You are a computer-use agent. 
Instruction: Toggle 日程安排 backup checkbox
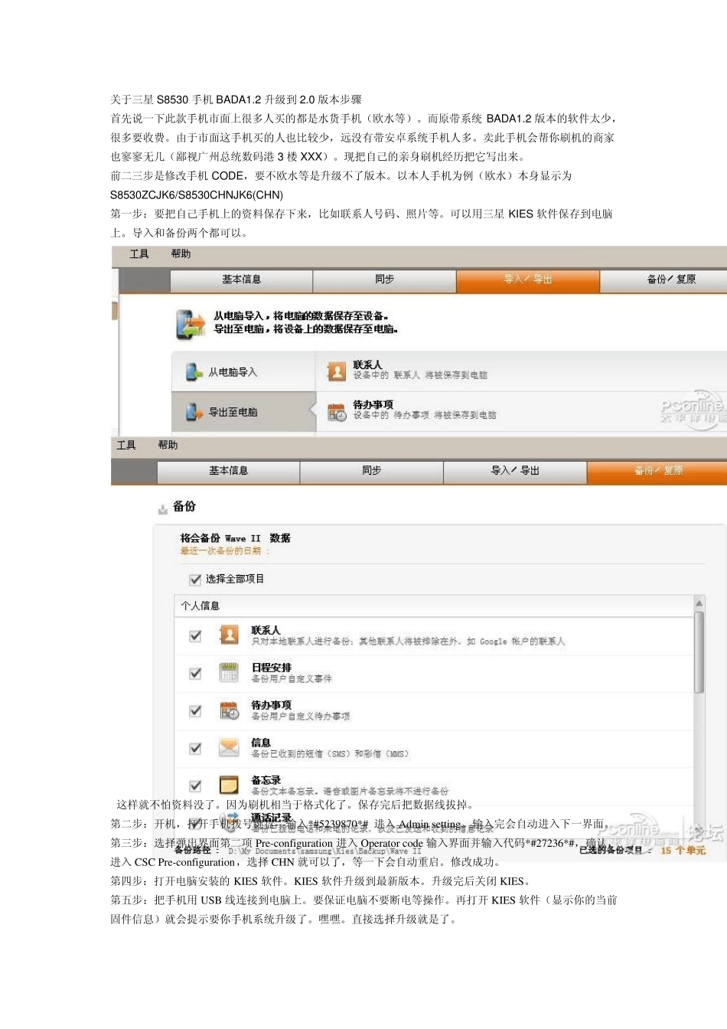[195, 673]
